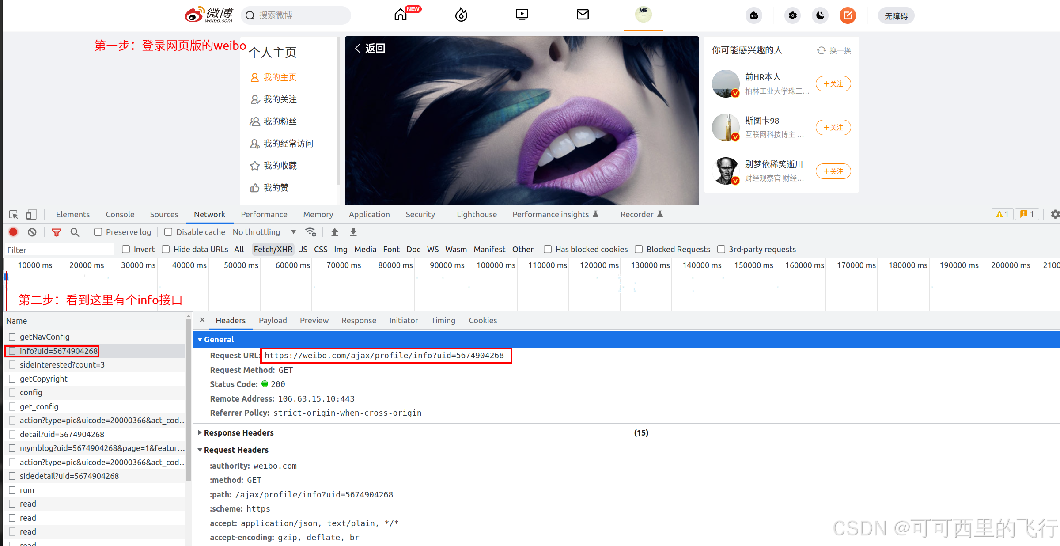Viewport: 1060px width, 546px height.
Task: Collapse the General section
Action: (x=219, y=339)
